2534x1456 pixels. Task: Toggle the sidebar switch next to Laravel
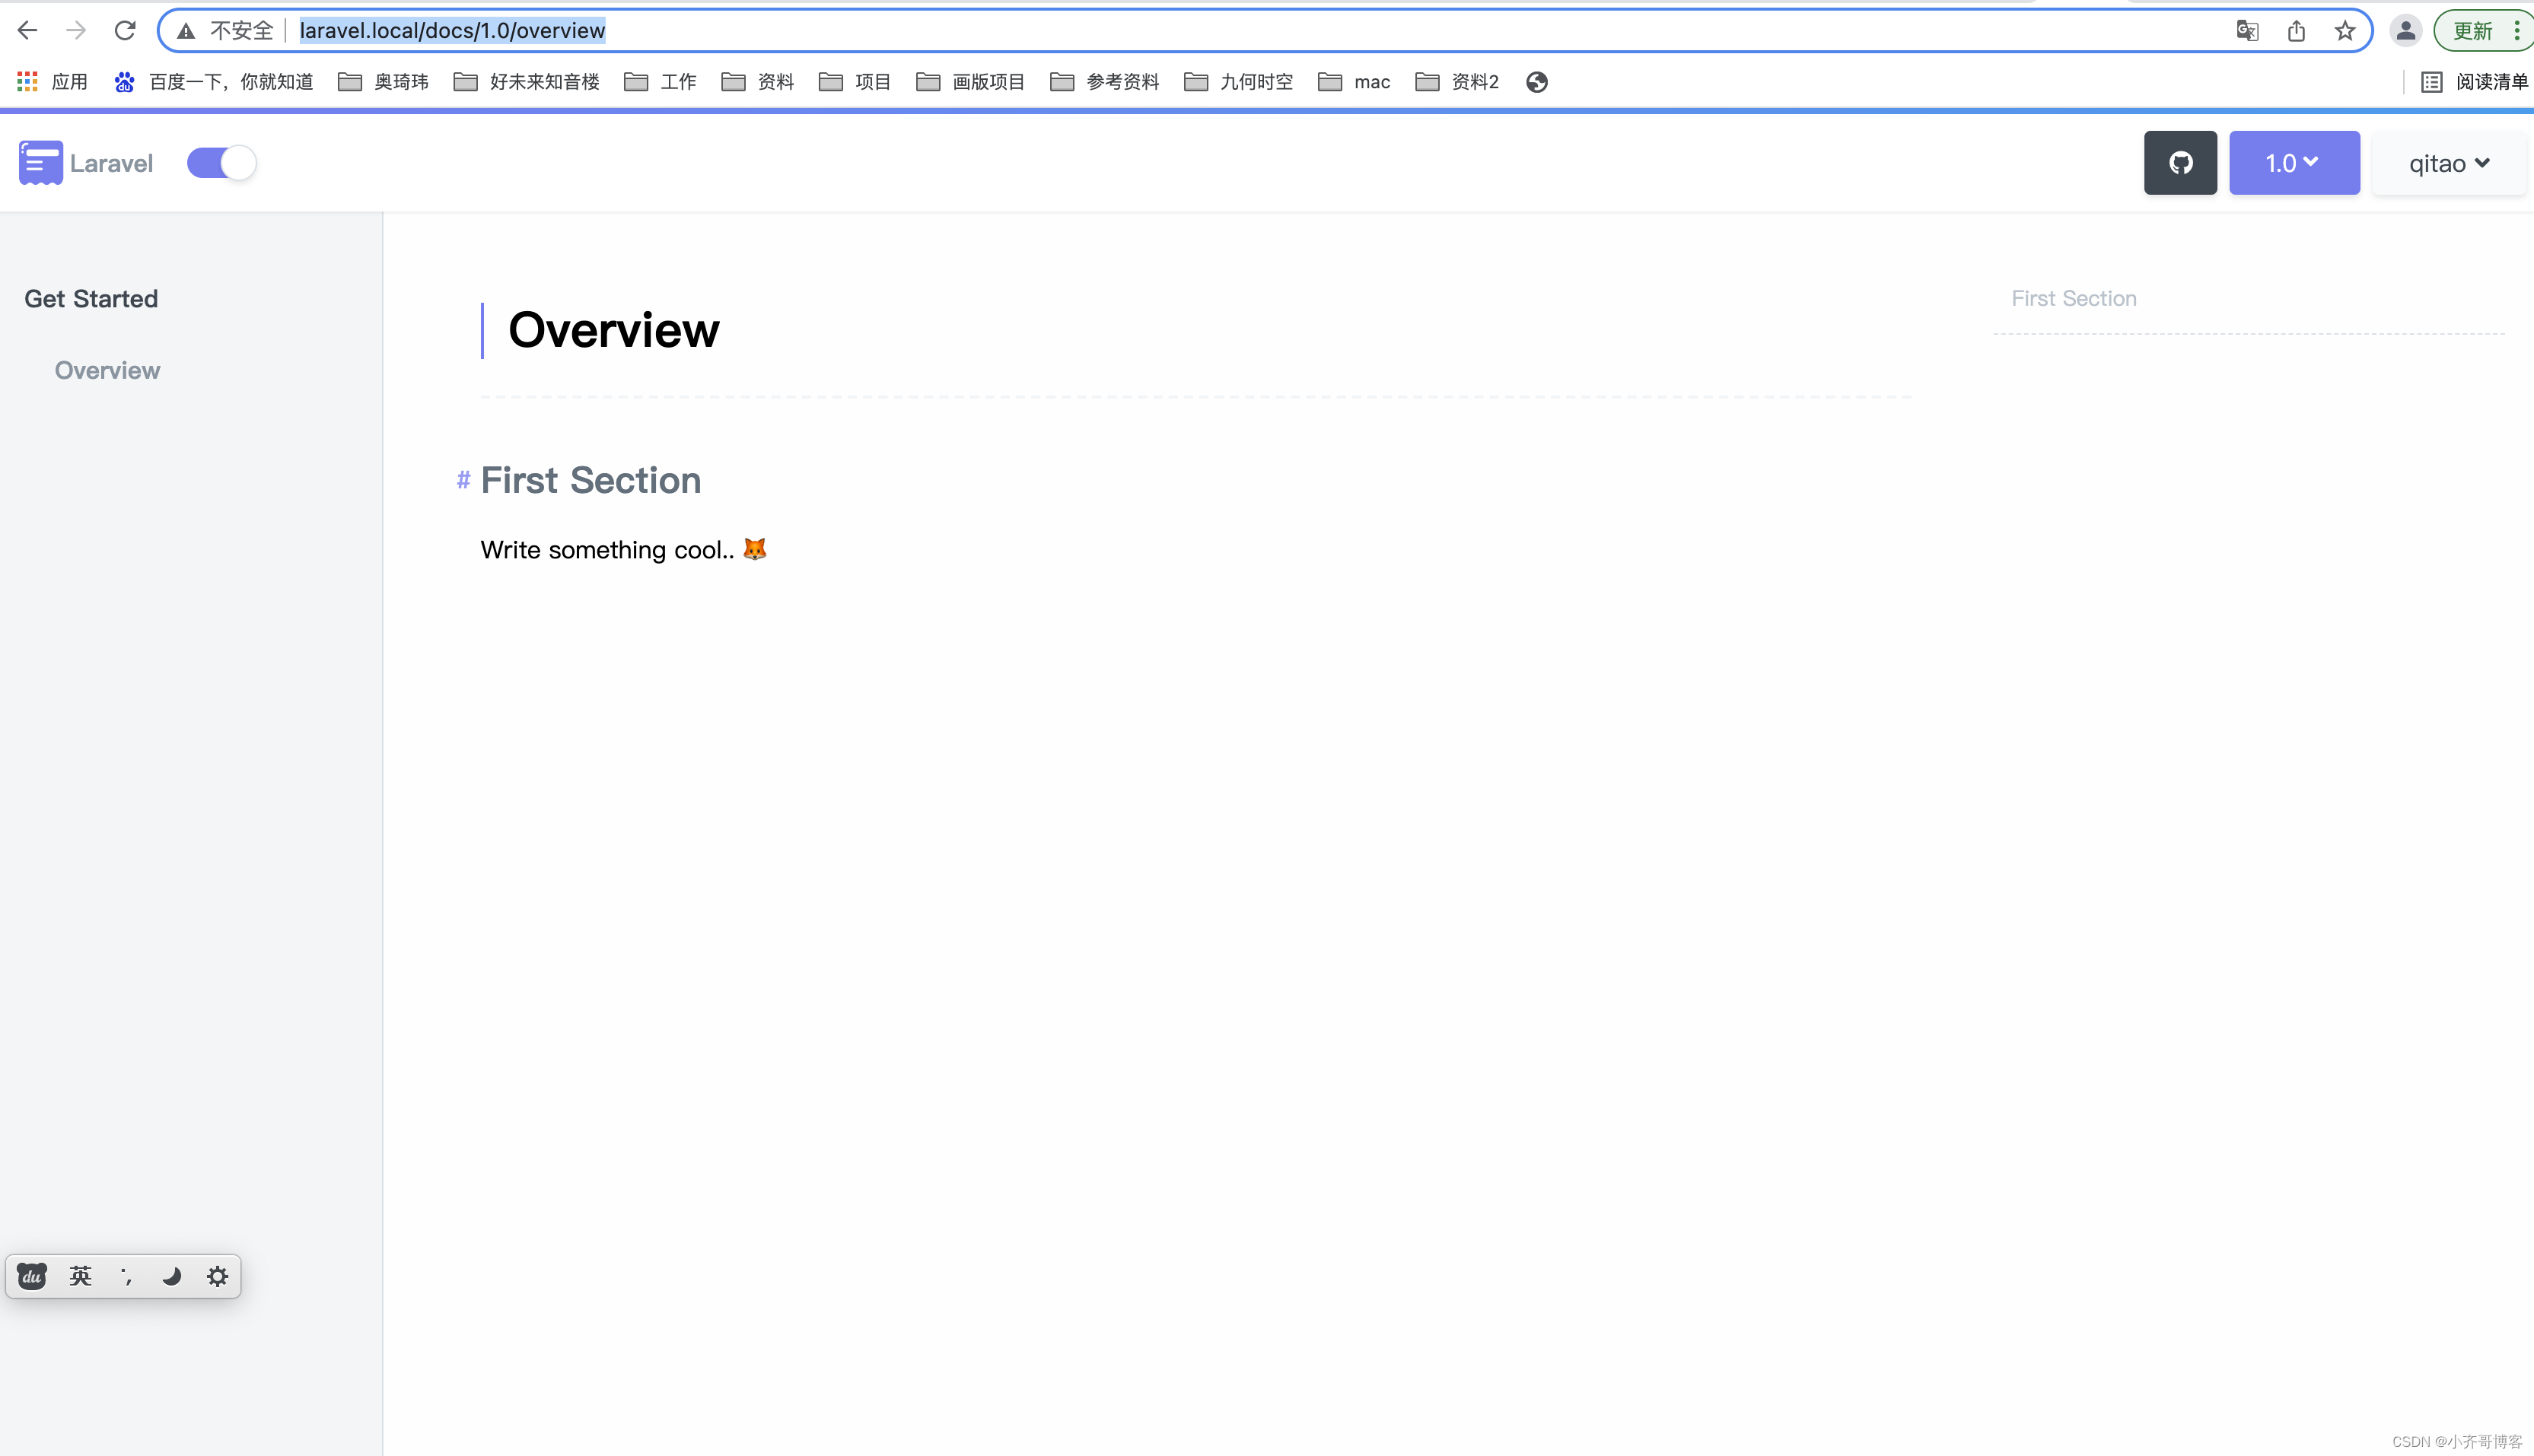click(x=221, y=163)
